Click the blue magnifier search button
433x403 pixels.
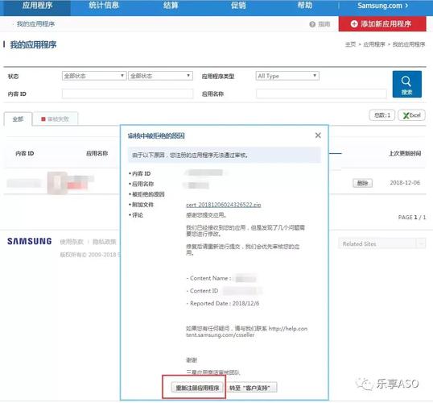pos(406,84)
